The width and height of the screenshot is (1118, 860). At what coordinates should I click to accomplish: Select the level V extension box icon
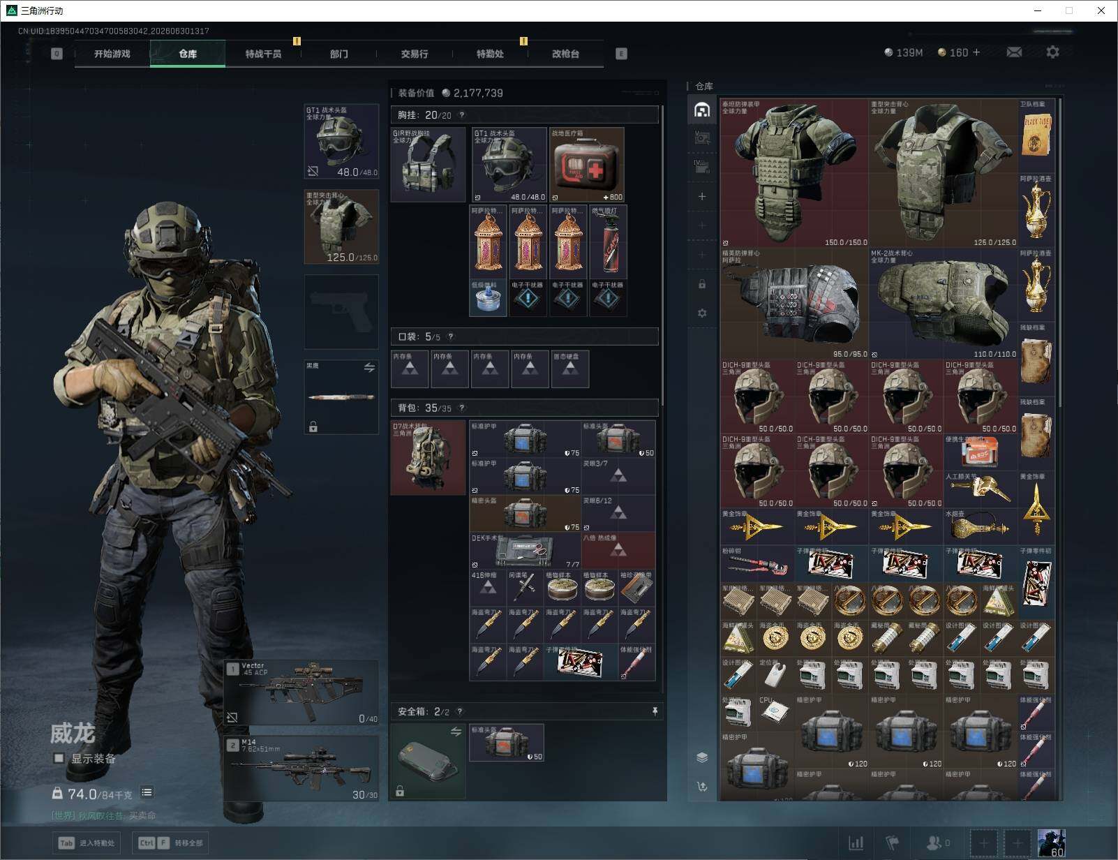[702, 138]
